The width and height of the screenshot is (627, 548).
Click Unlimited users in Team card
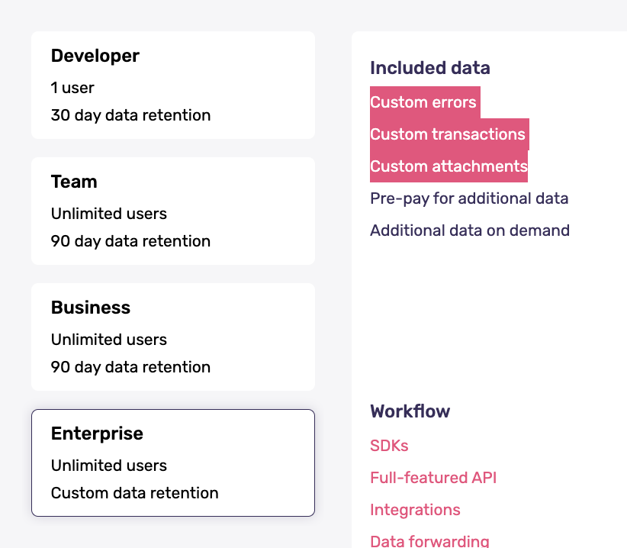[109, 214]
